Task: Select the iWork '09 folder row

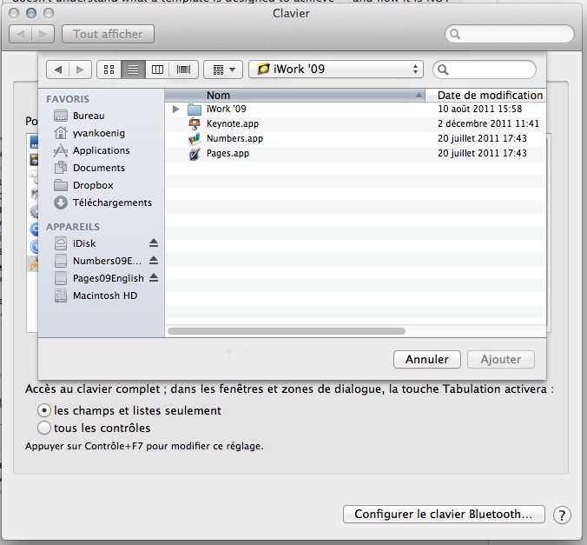Action: (355, 109)
